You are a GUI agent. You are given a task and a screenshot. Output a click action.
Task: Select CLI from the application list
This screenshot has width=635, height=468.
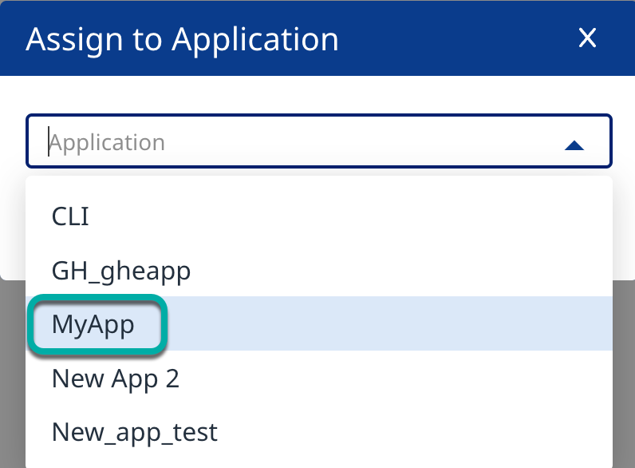(70, 216)
